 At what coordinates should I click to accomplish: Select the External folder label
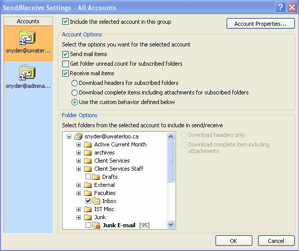pos(104,185)
